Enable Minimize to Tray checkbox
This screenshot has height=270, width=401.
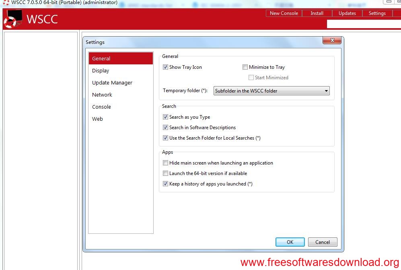pyautogui.click(x=245, y=67)
